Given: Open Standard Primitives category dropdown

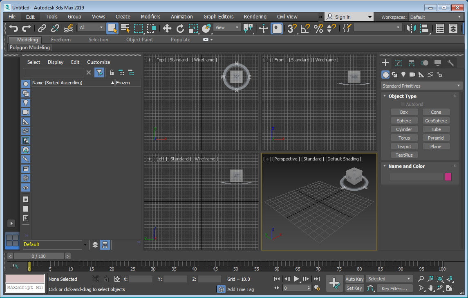Looking at the screenshot, I should click(x=421, y=86).
